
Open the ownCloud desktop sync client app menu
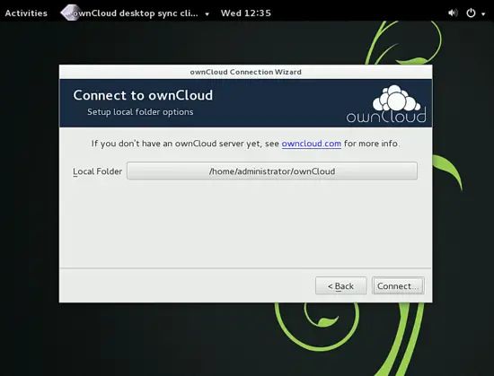pos(135,13)
